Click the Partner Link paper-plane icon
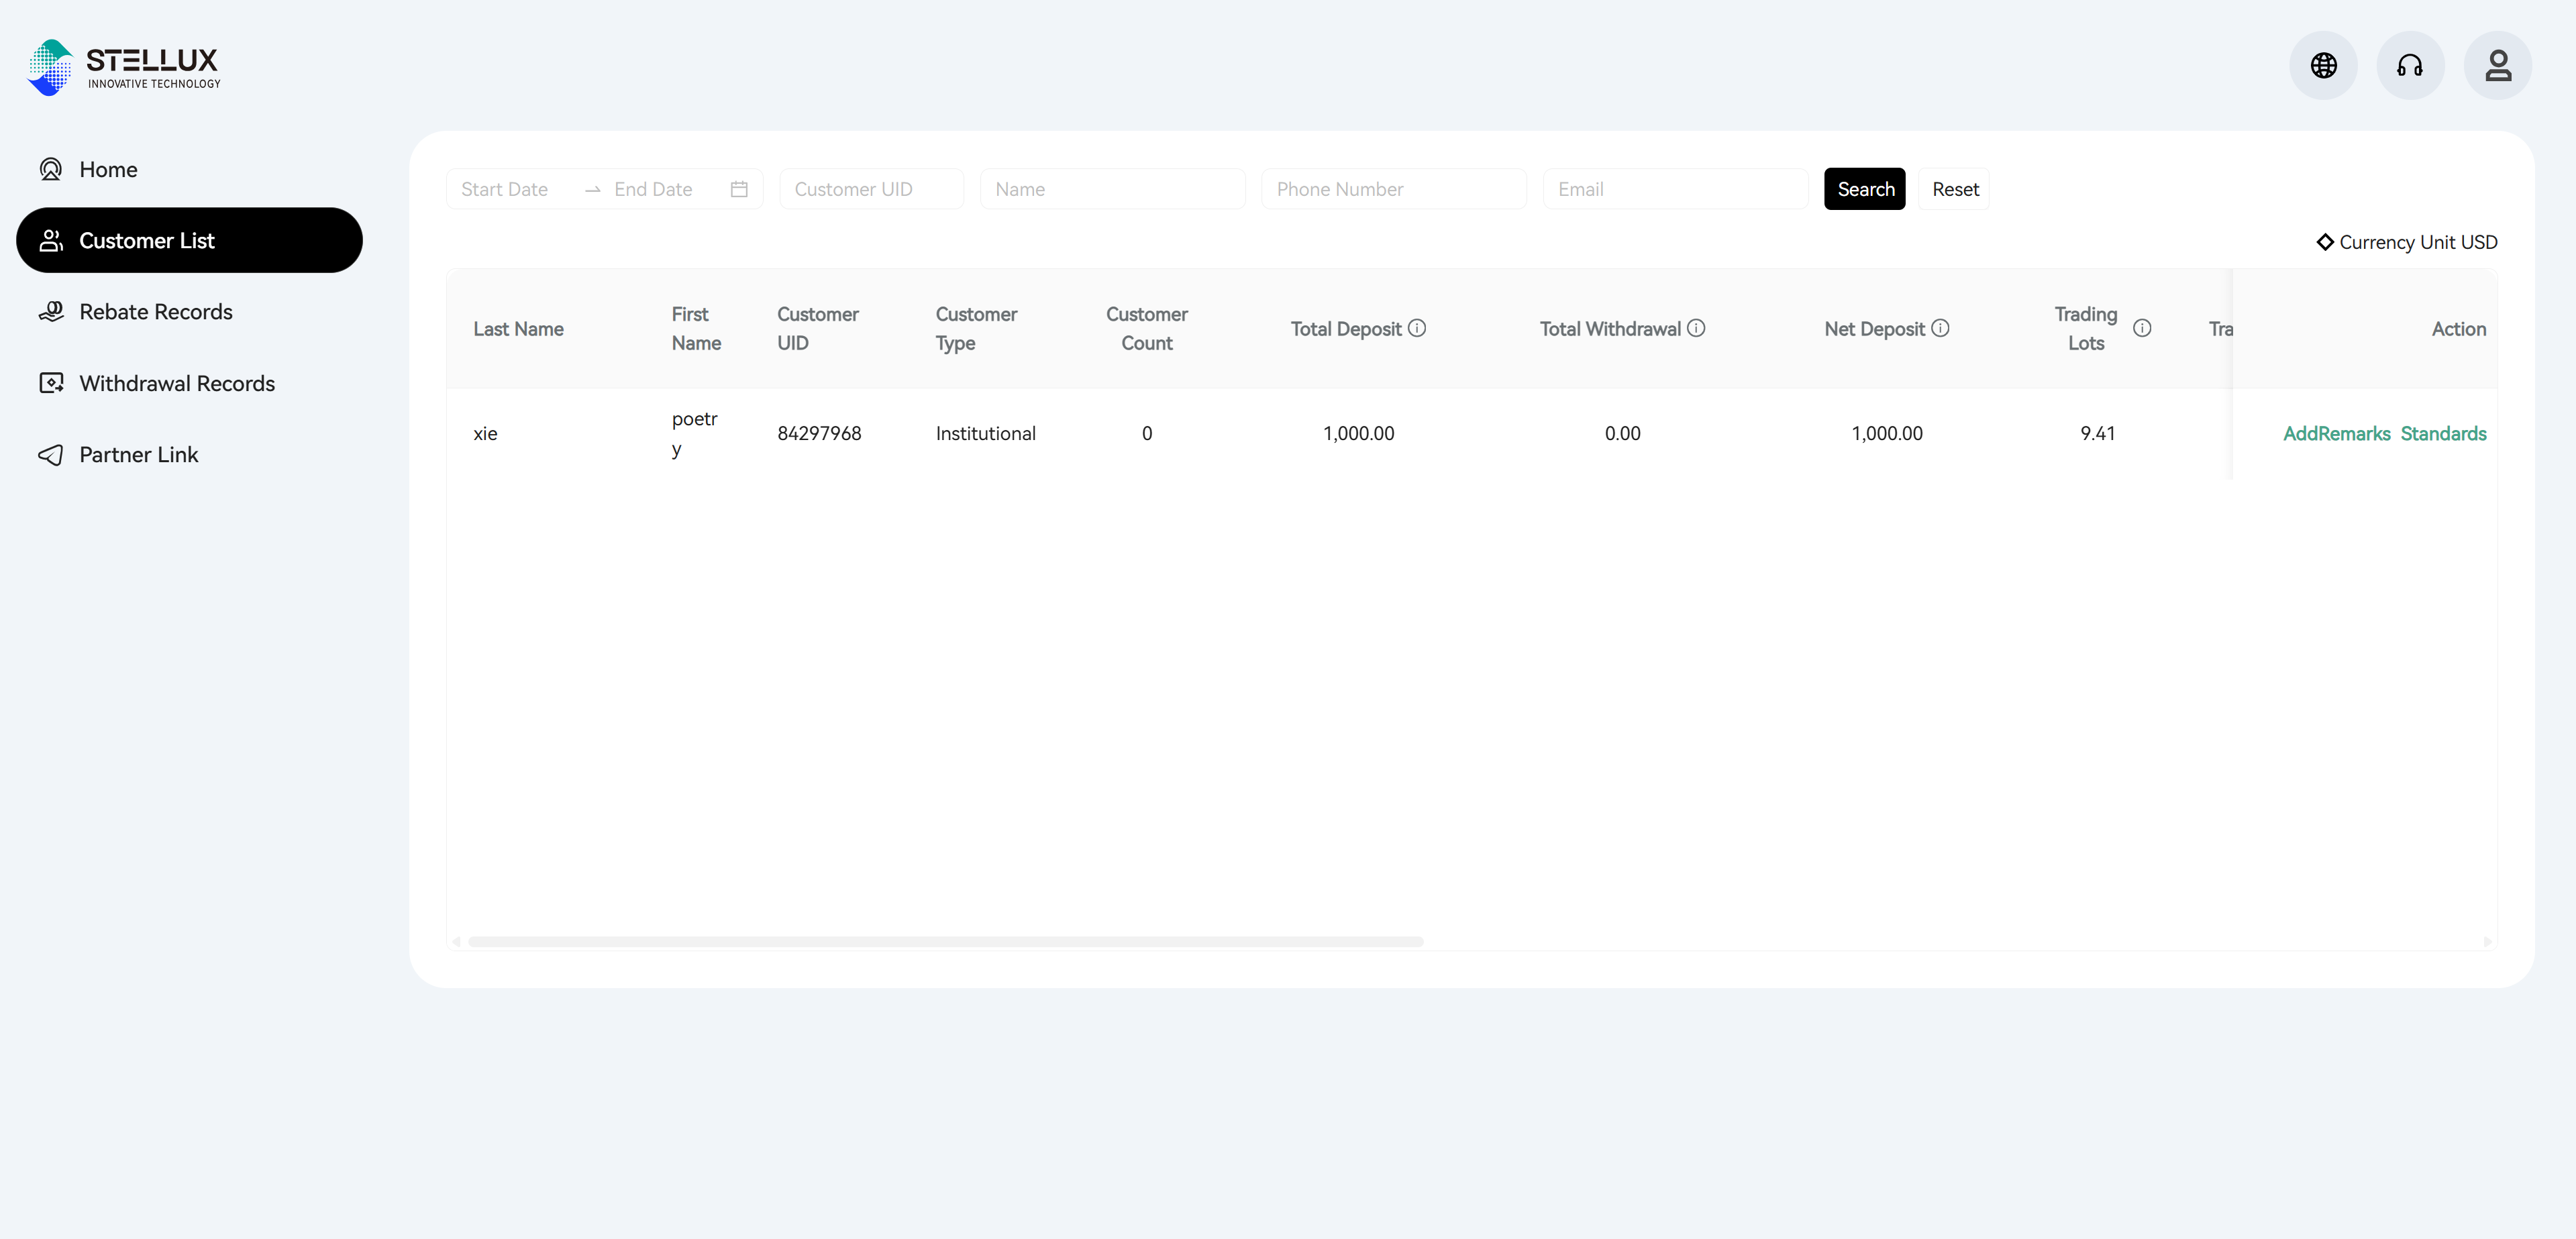Image resolution: width=2576 pixels, height=1239 pixels. point(51,455)
